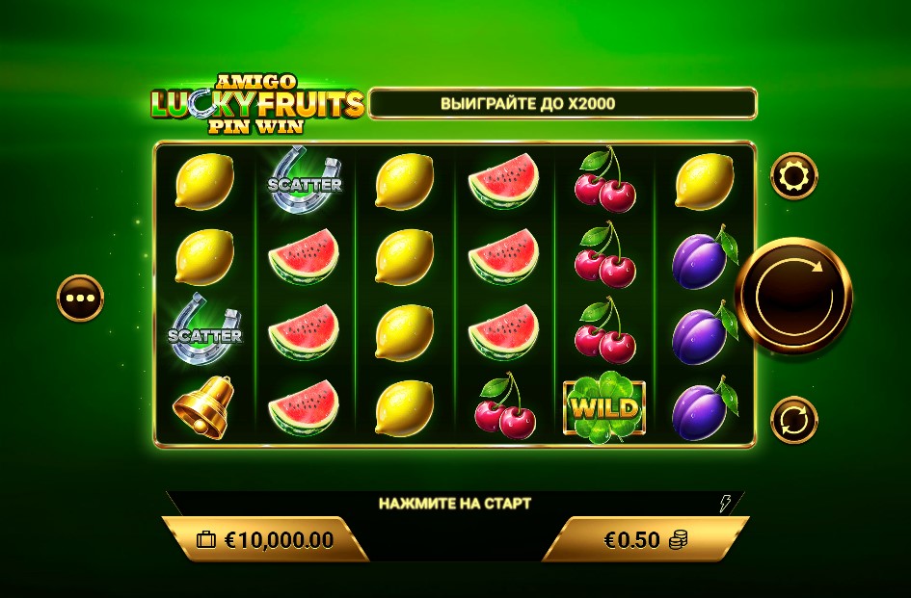Click the bottom plum in the last reel

click(x=704, y=408)
